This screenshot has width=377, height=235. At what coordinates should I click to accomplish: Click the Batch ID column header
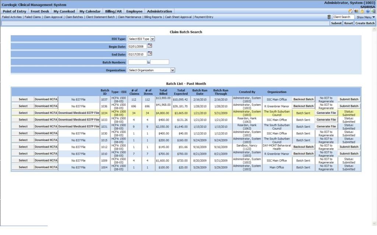(105, 92)
